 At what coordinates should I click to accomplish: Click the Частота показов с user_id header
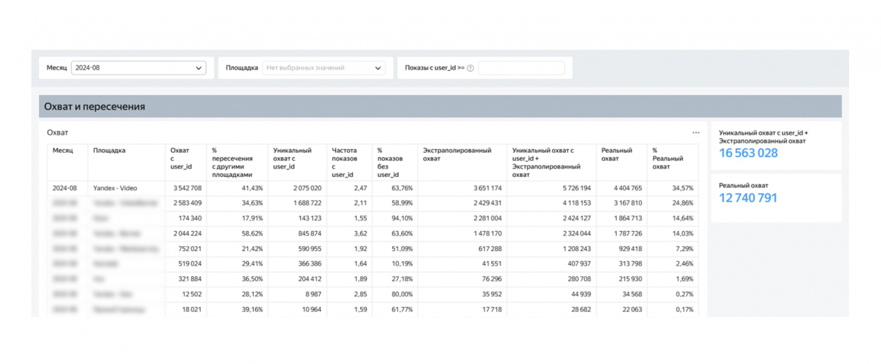pyautogui.click(x=344, y=162)
